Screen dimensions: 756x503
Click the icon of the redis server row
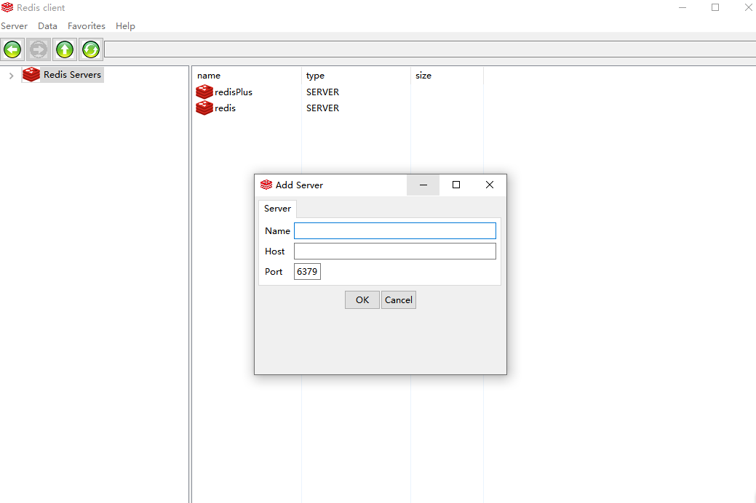204,108
